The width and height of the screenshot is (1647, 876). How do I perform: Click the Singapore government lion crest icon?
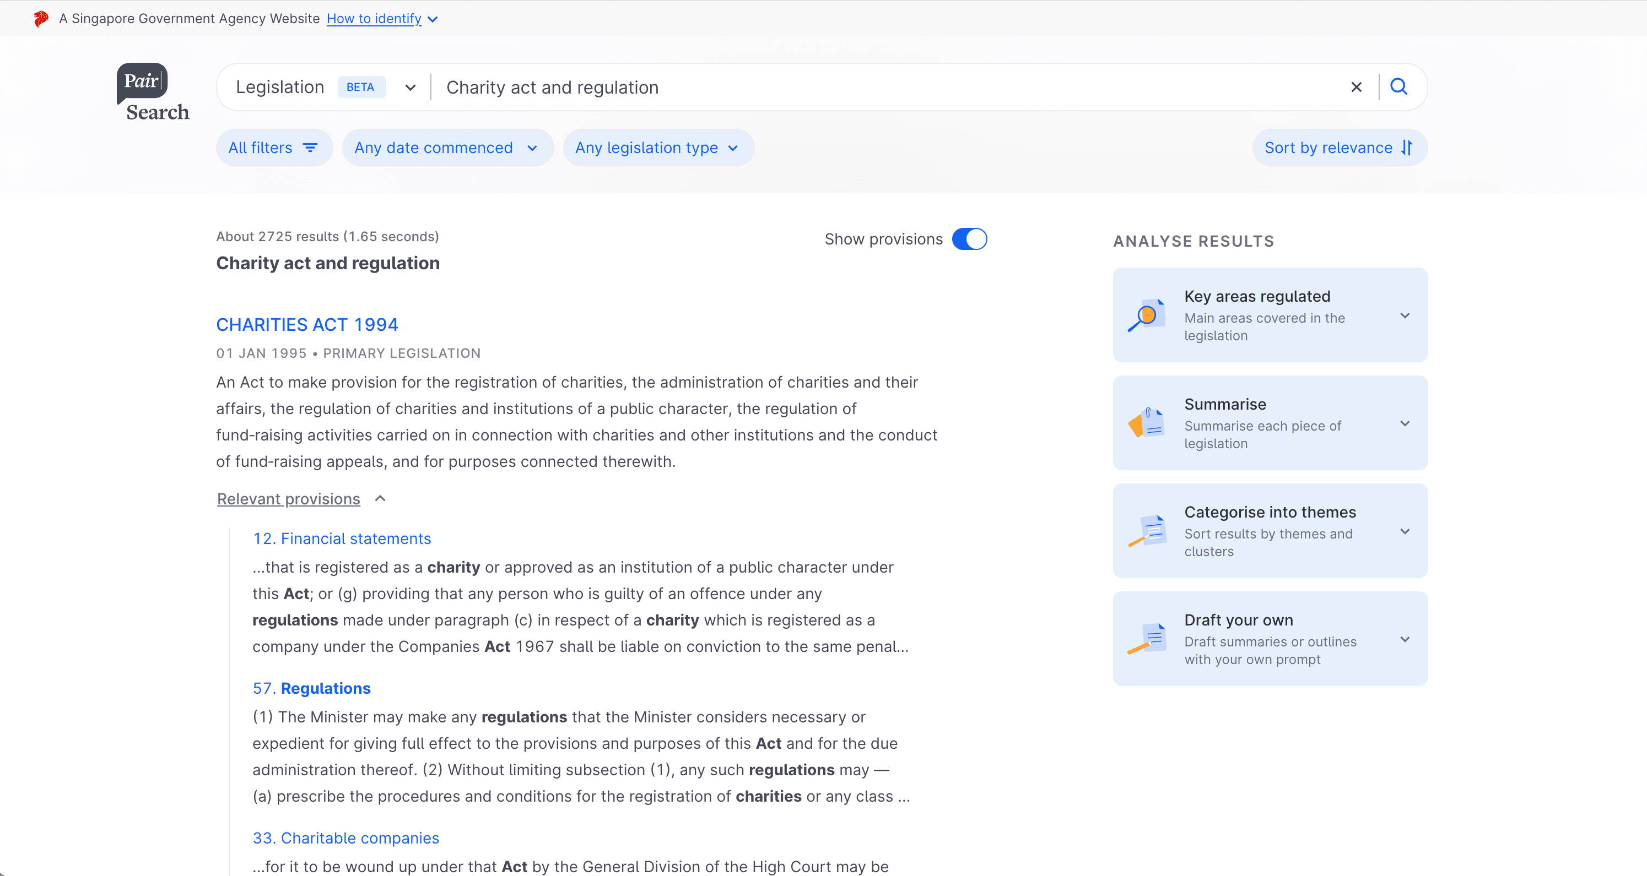(x=41, y=19)
